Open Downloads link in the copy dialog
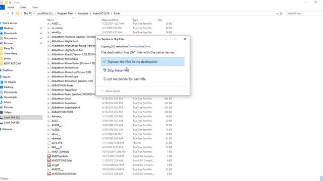The image size is (323, 181). pyautogui.click(x=134, y=46)
